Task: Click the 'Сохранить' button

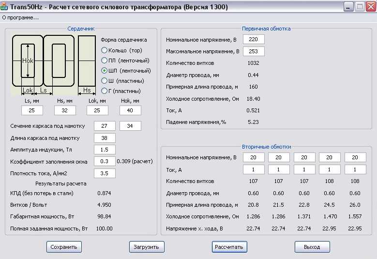Action: coord(64,247)
